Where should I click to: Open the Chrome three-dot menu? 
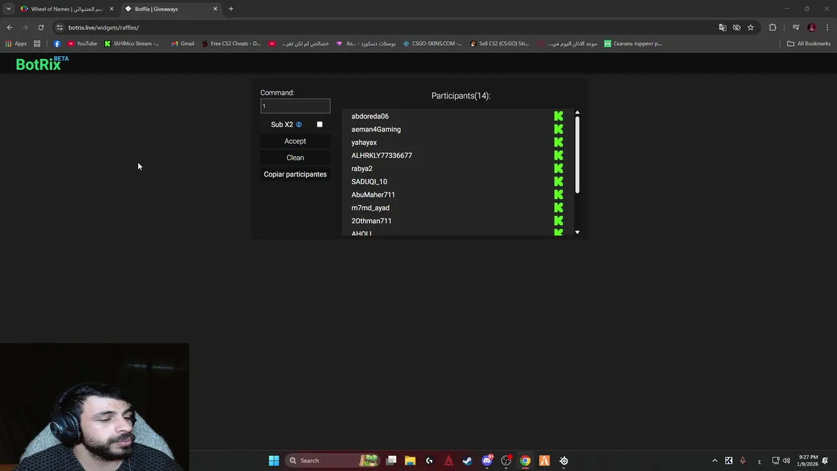(827, 27)
